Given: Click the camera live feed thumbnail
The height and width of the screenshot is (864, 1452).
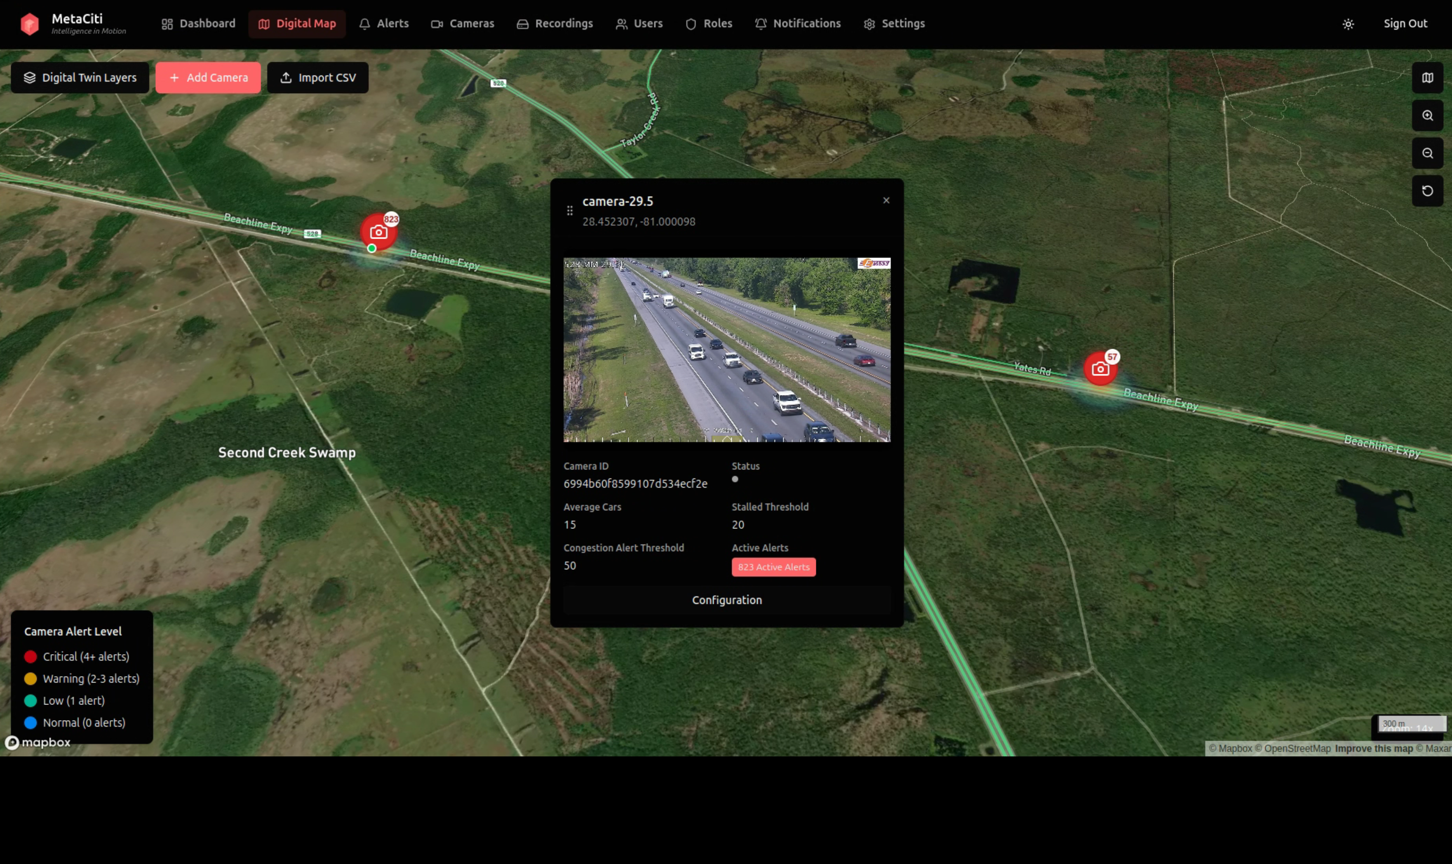Looking at the screenshot, I should point(726,349).
